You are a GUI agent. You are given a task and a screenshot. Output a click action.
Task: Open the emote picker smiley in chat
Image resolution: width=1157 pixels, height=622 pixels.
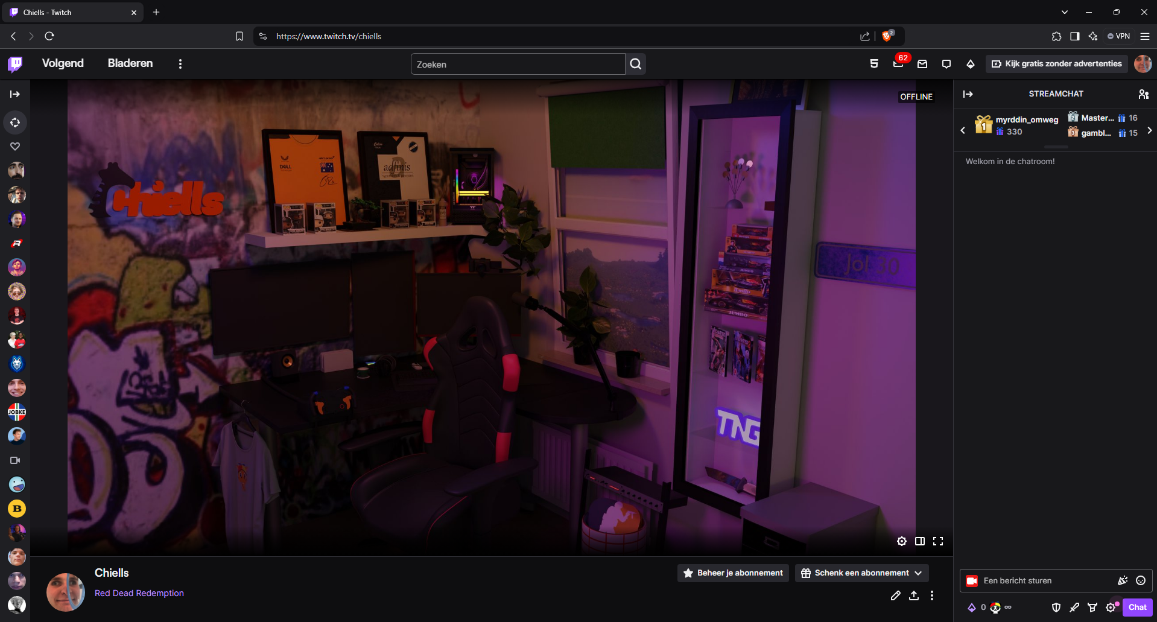(1140, 580)
